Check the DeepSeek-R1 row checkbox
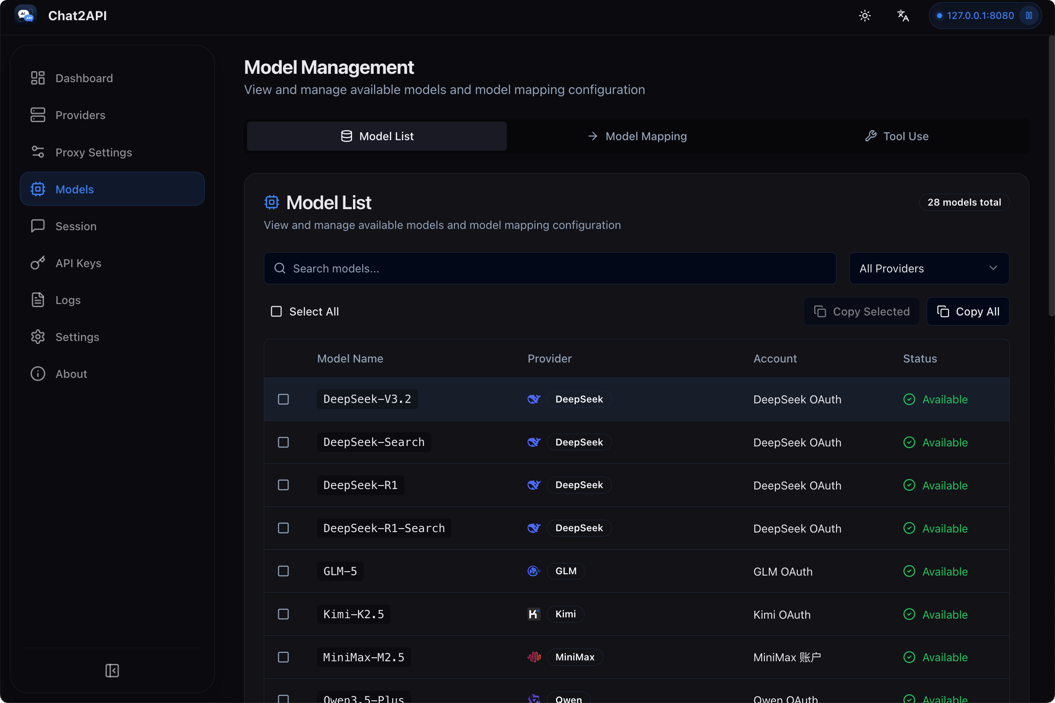The width and height of the screenshot is (1055, 703). point(284,485)
